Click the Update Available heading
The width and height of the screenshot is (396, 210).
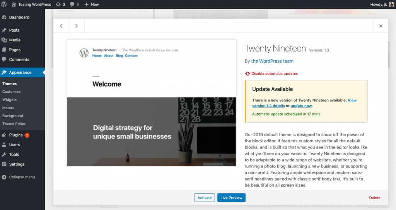pos(273,89)
